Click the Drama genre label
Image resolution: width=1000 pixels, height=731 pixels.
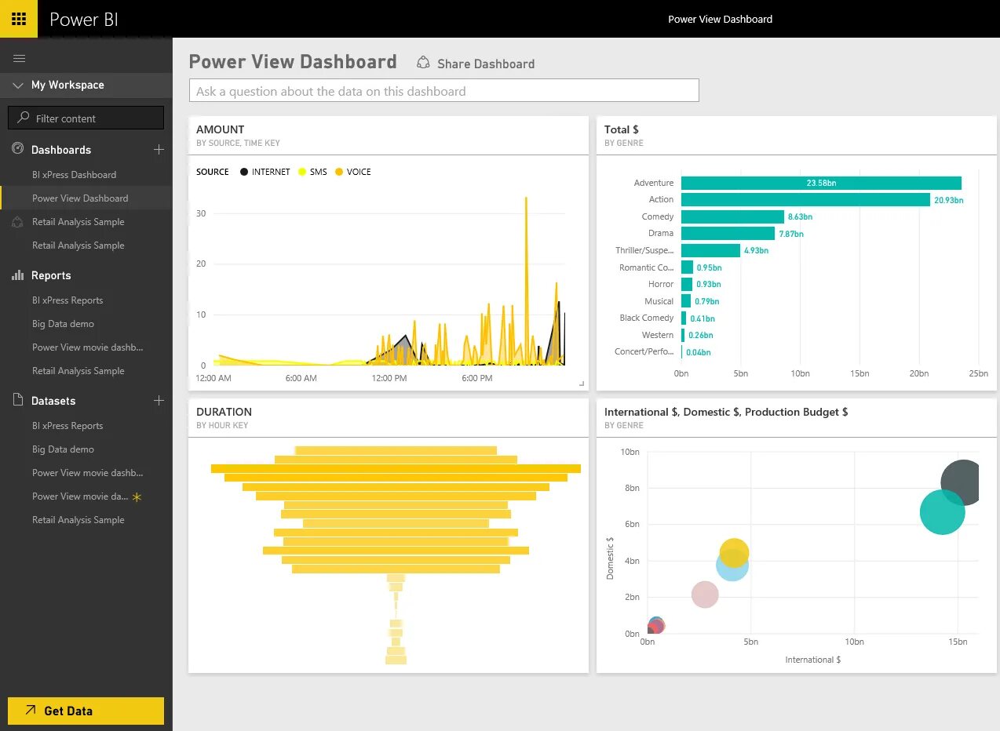[661, 233]
